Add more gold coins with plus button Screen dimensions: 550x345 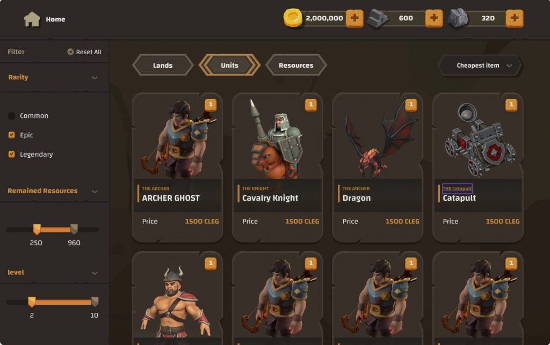click(x=354, y=18)
